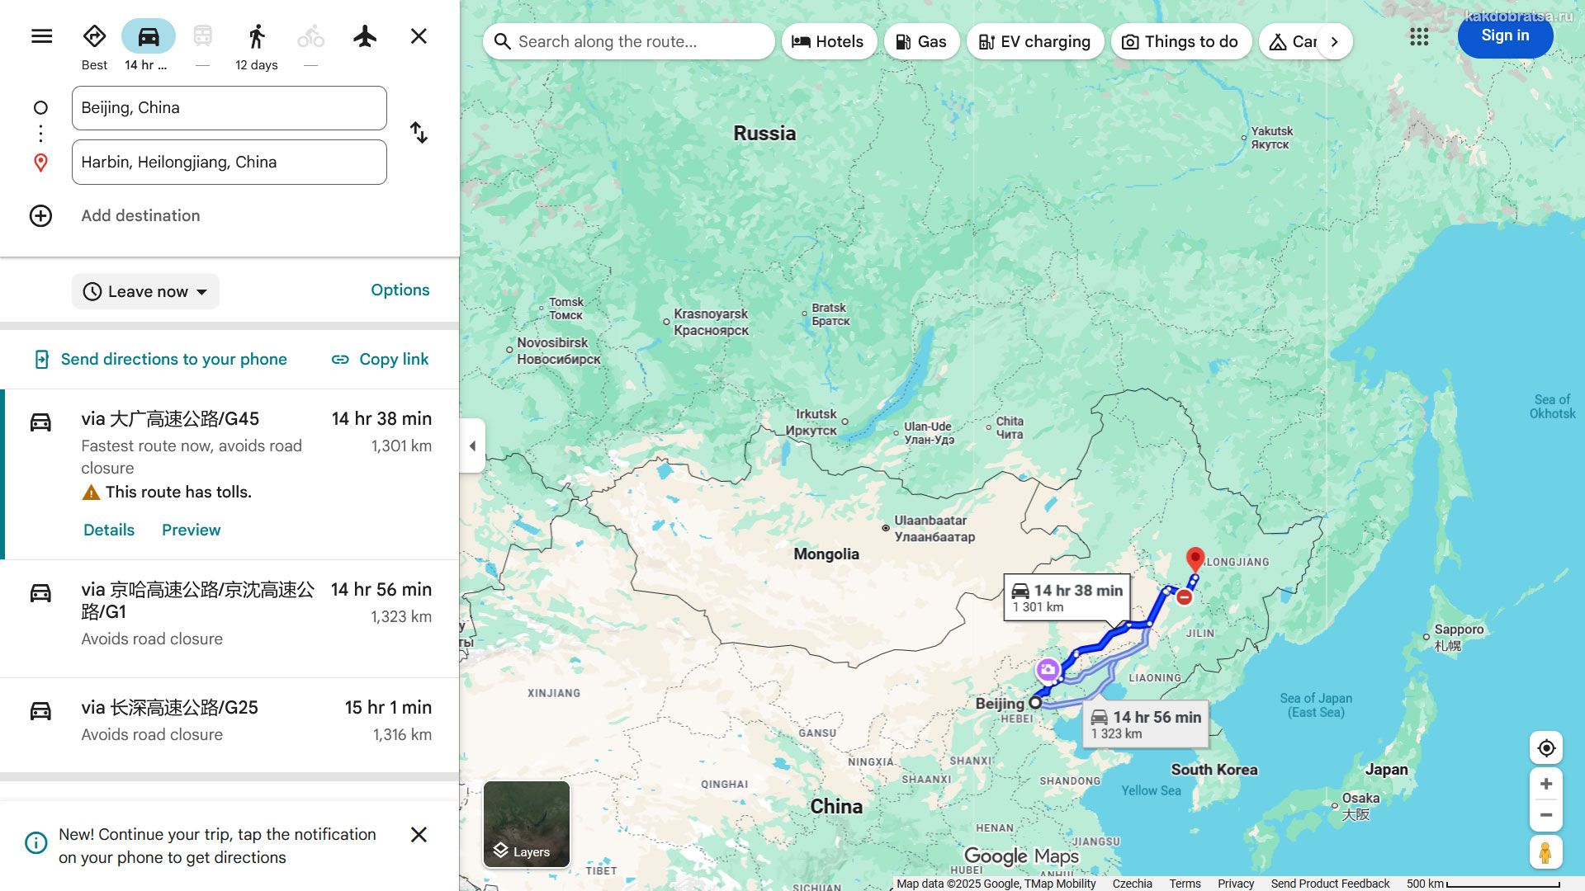Screen dimensions: 1585x891
Task: Select the Best travel mode option
Action: click(x=94, y=36)
